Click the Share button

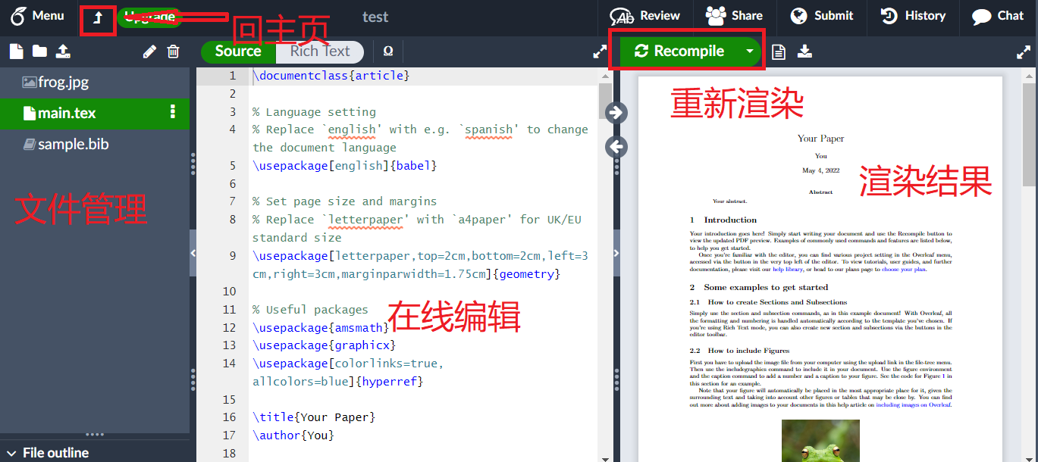pyautogui.click(x=734, y=16)
